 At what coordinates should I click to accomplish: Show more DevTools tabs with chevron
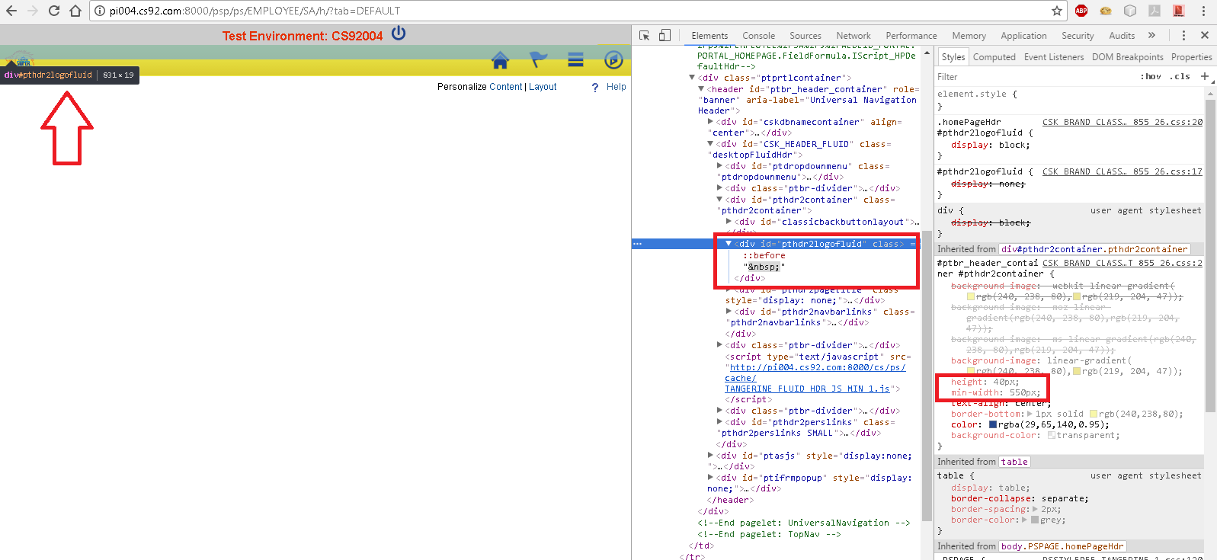[x=1151, y=35]
